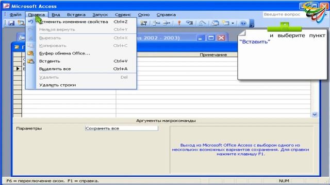Screen dimensions: 330x185
Task: Choose Выделить все
Action: [x=81, y=69]
